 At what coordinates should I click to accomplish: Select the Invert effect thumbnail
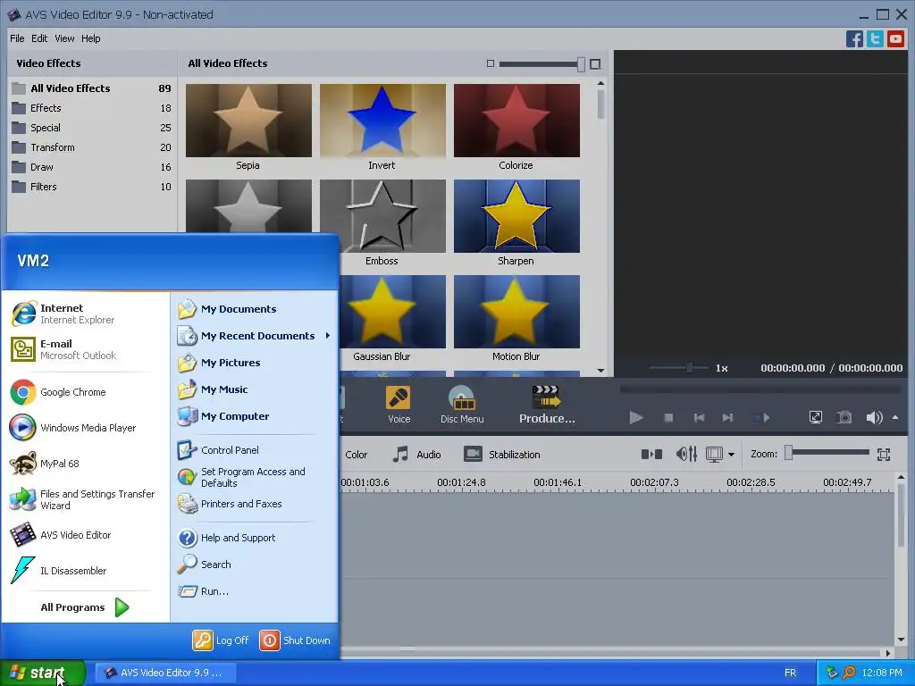click(382, 121)
